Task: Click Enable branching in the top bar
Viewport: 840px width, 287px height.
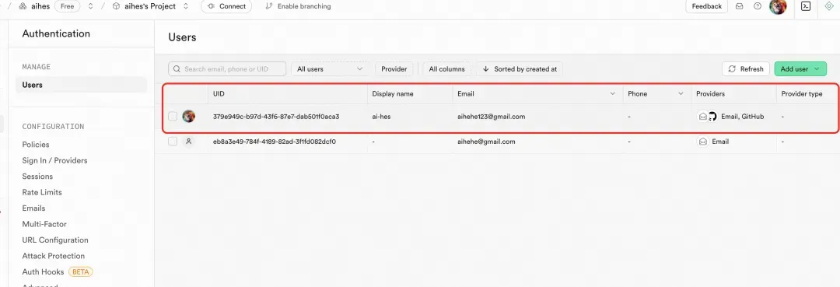Action: coord(299,6)
